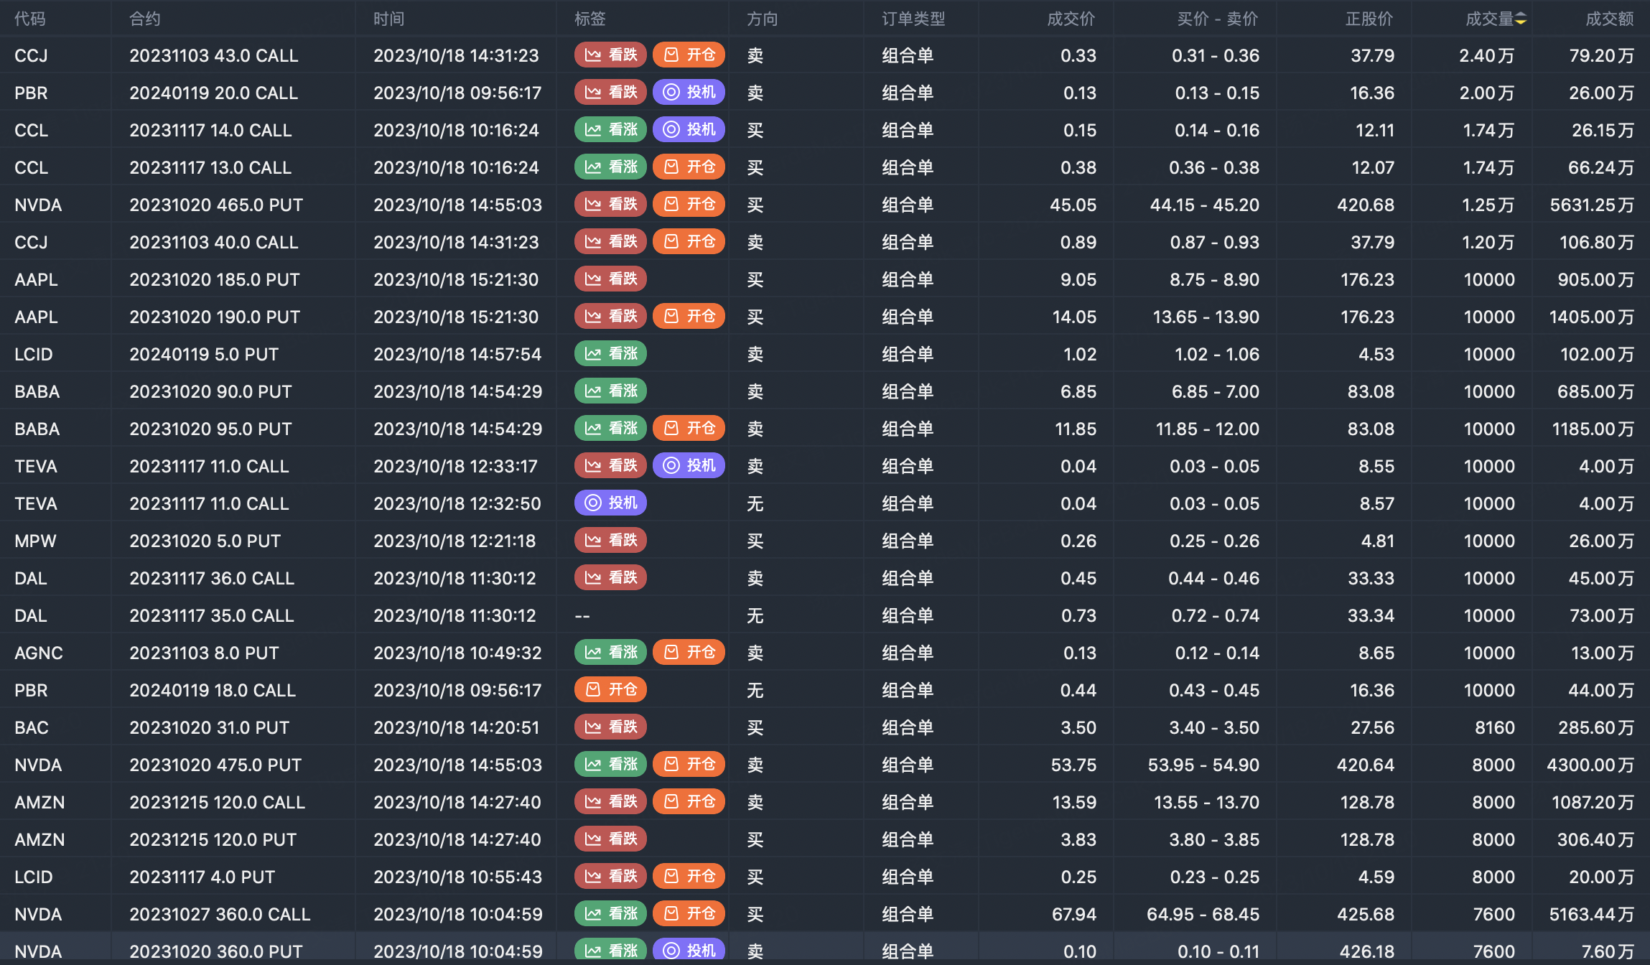Click the 成交价 column header
This screenshot has height=965, width=1650.
(x=1071, y=19)
